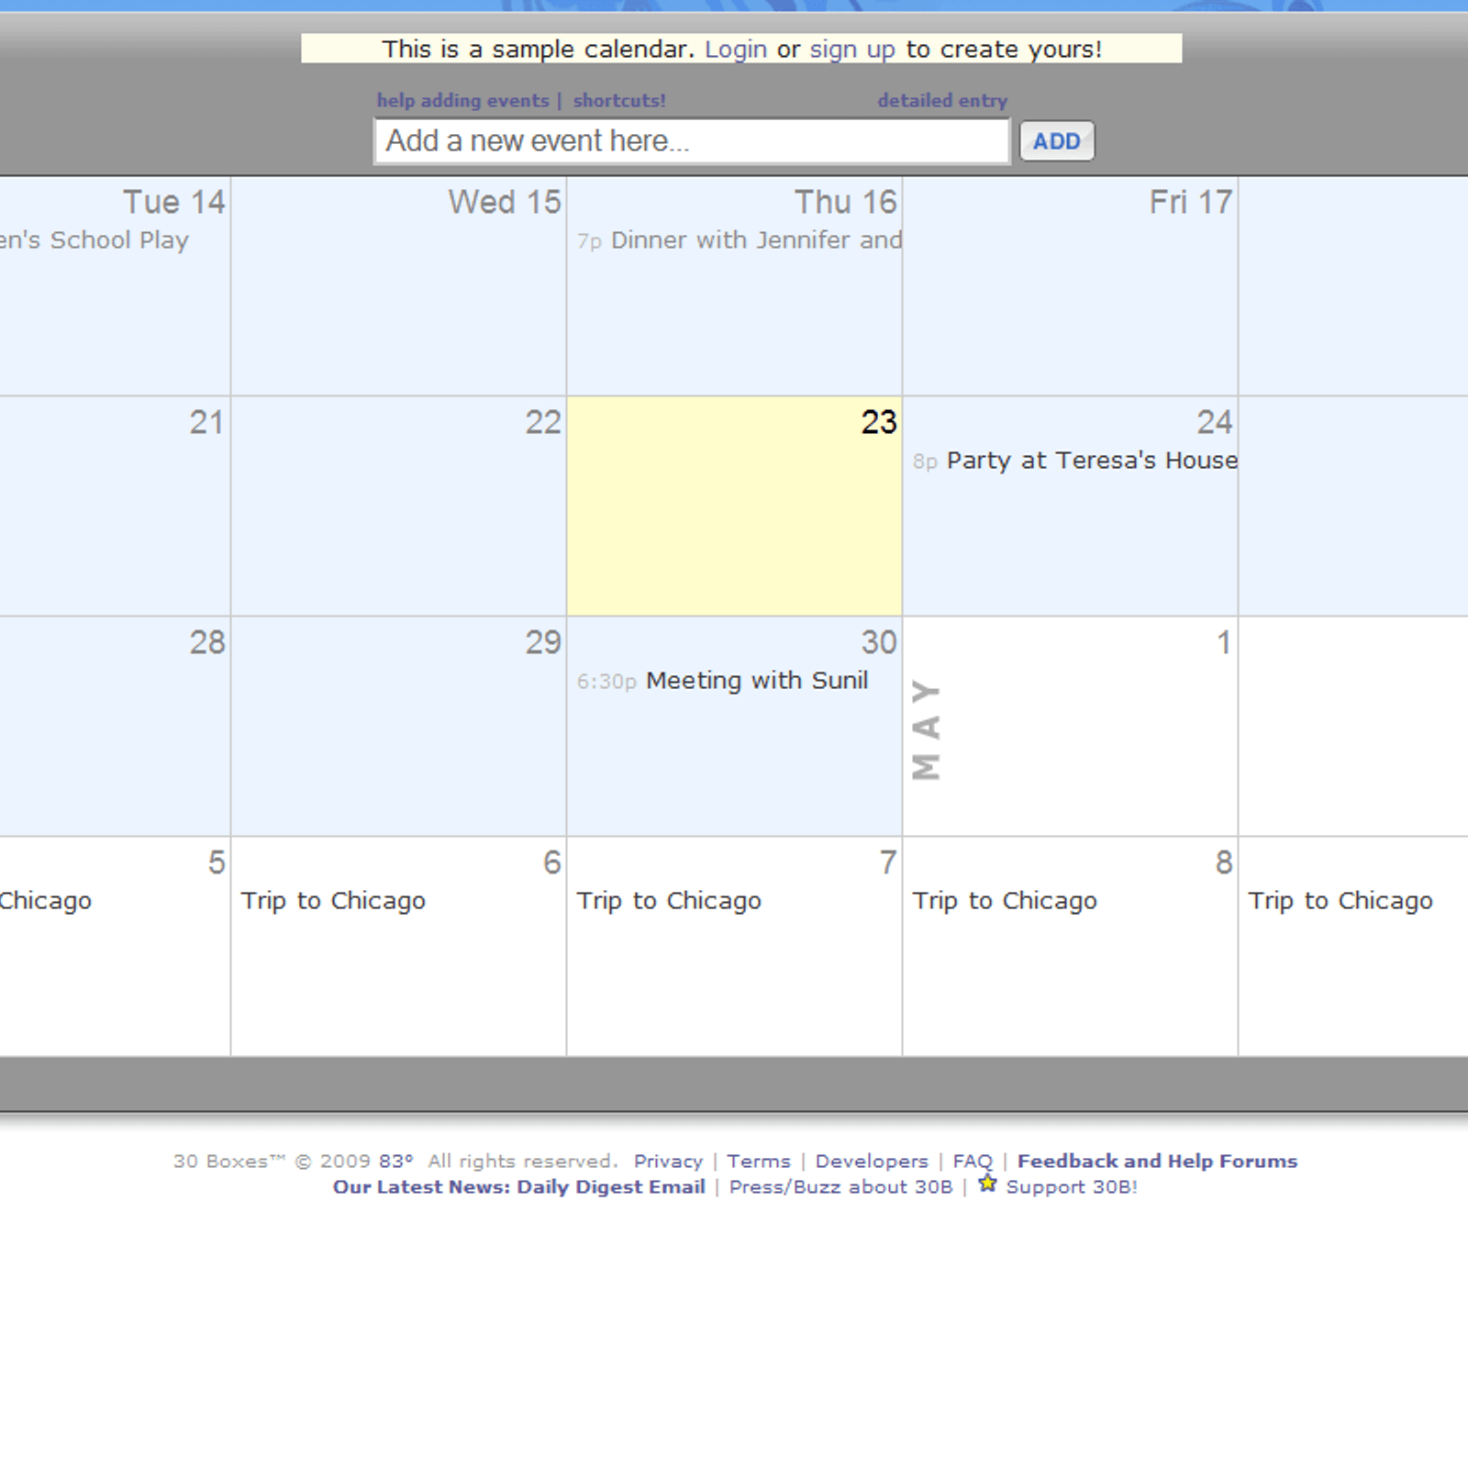Click the star icon beside Support 30B

(987, 1184)
